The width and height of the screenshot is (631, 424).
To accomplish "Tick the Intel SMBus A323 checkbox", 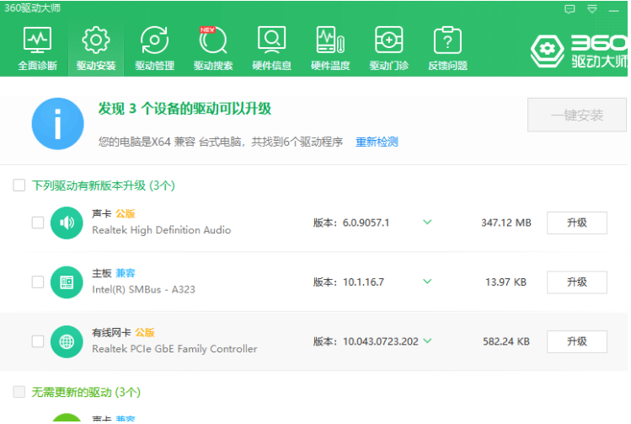I will click(x=38, y=282).
